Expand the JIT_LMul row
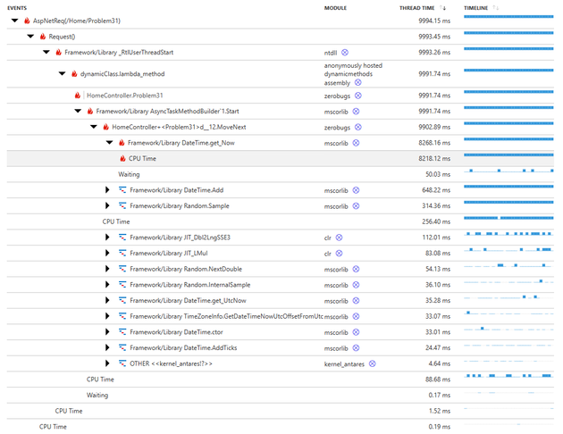Screen dimensions: 563x434 (x=107, y=253)
